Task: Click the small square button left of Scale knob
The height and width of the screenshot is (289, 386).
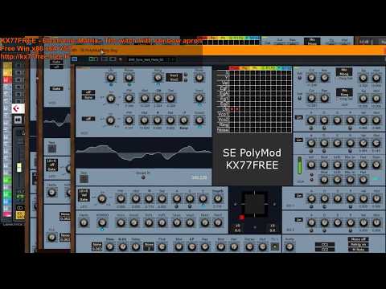Action: (x=274, y=246)
